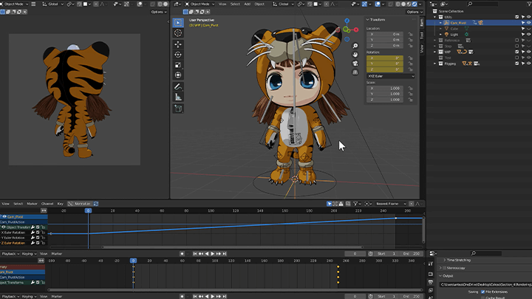Toggle the File Extensions checkbox

point(482,292)
